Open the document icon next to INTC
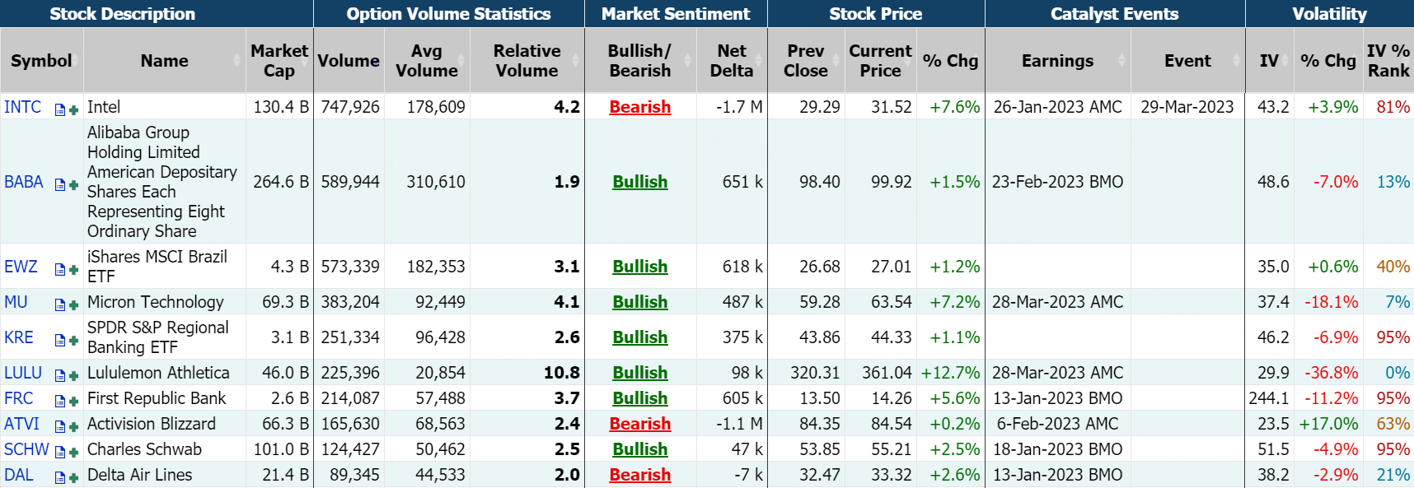Image resolution: width=1414 pixels, height=488 pixels. [60, 109]
